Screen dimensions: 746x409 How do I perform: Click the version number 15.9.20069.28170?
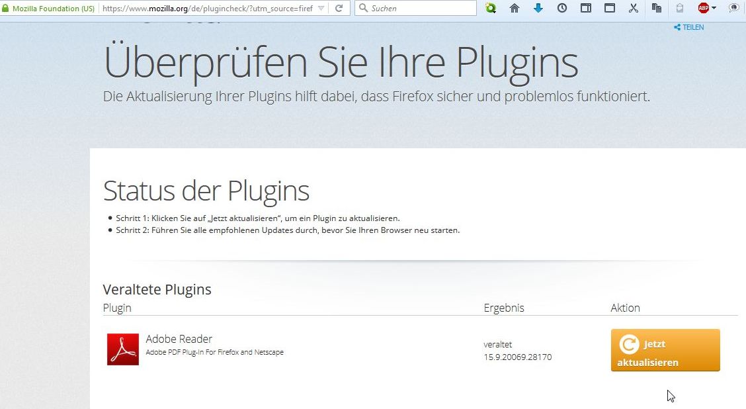[x=518, y=357]
